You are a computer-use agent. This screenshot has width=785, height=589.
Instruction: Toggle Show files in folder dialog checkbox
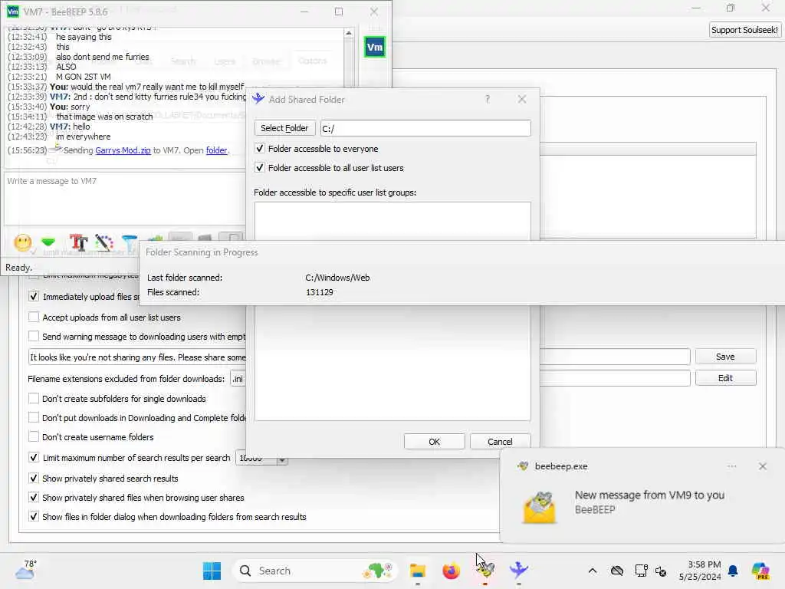coord(34,516)
